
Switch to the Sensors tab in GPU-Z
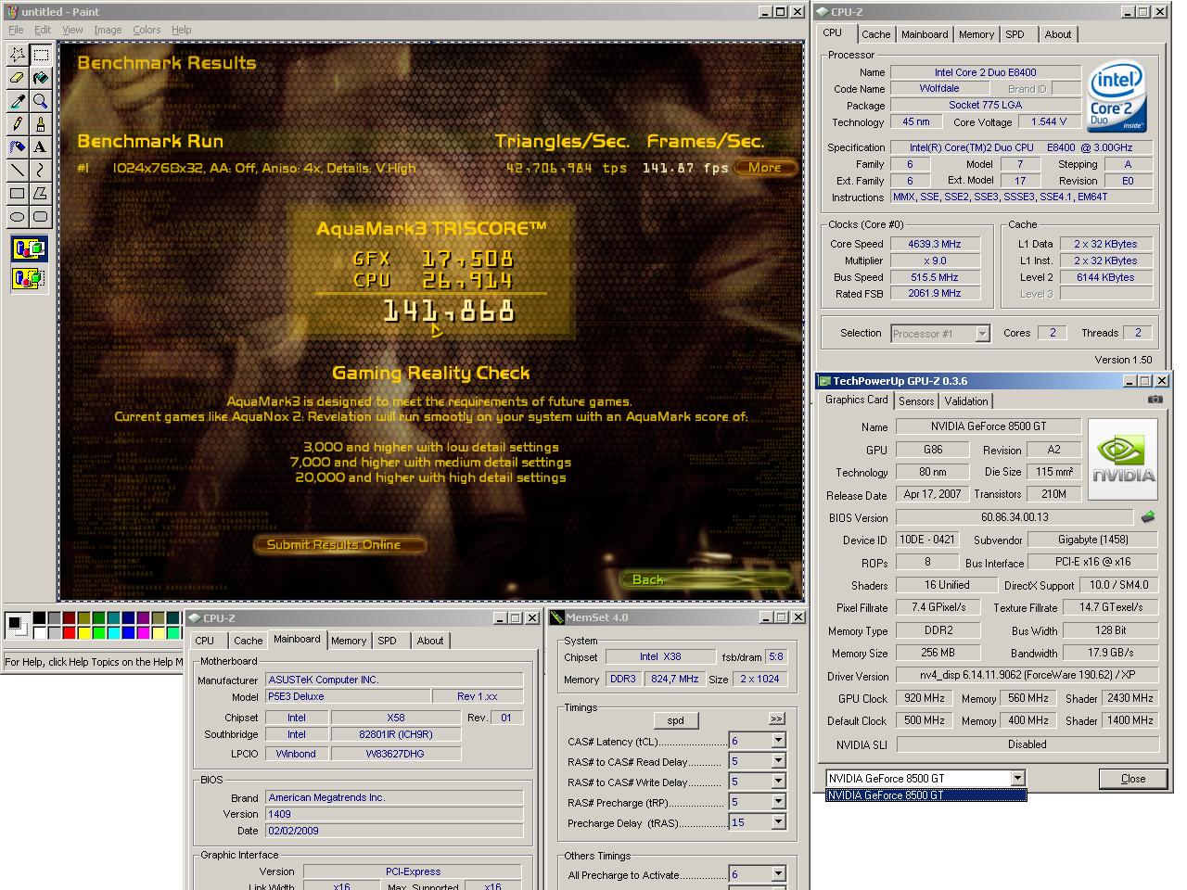pyautogui.click(x=916, y=401)
